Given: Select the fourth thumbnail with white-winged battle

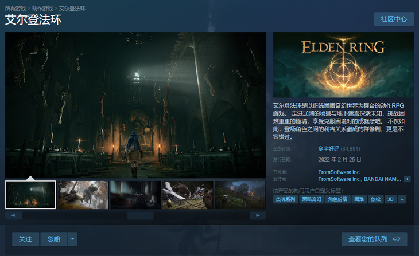Looking at the screenshot, I should [x=188, y=195].
